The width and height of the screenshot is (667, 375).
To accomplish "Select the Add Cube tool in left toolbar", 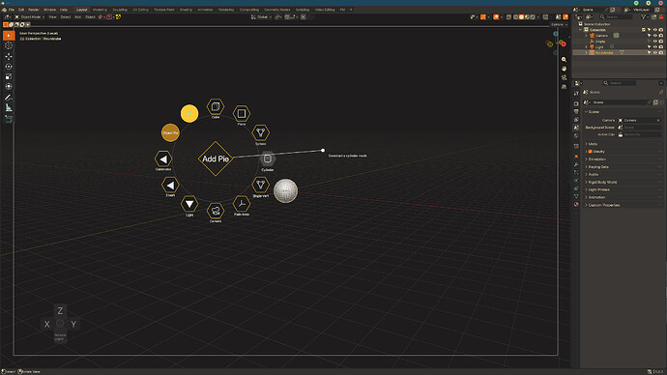I will click(x=9, y=119).
